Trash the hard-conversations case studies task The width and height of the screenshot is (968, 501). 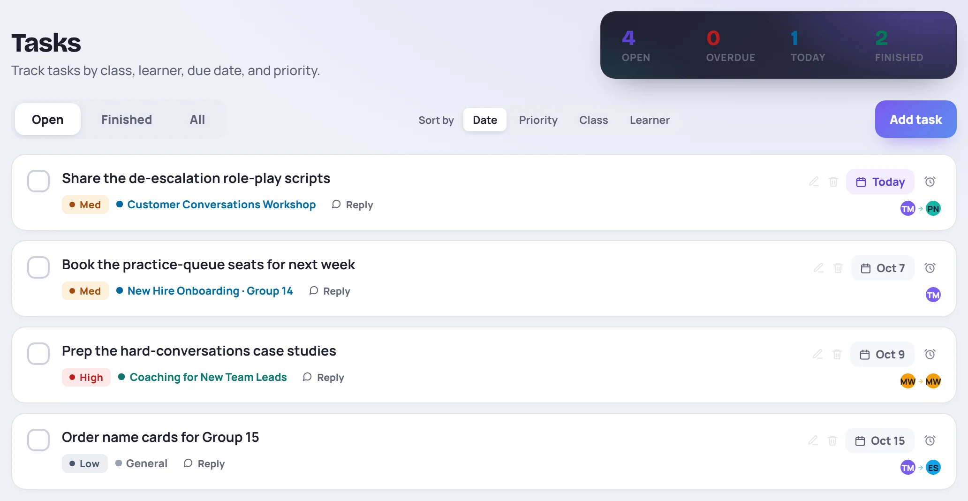pyautogui.click(x=837, y=354)
